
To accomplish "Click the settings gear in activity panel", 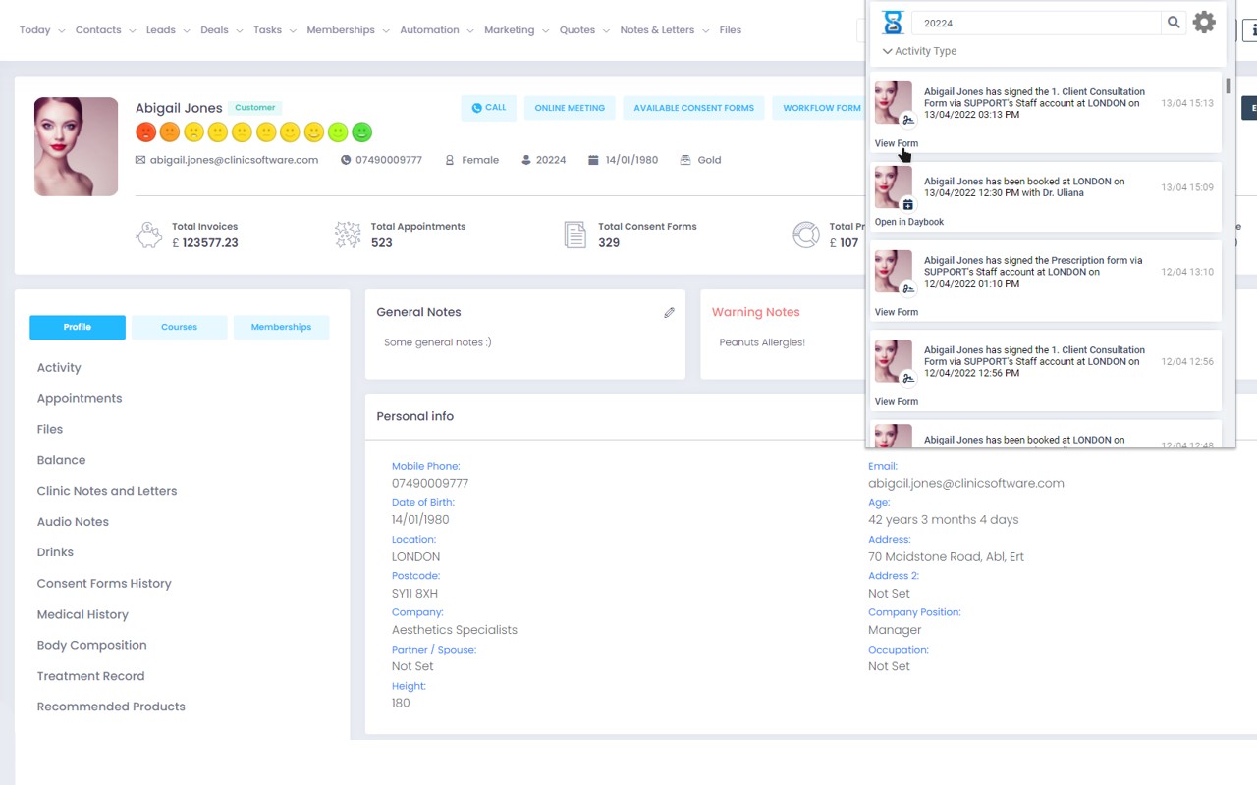I will coord(1205,22).
